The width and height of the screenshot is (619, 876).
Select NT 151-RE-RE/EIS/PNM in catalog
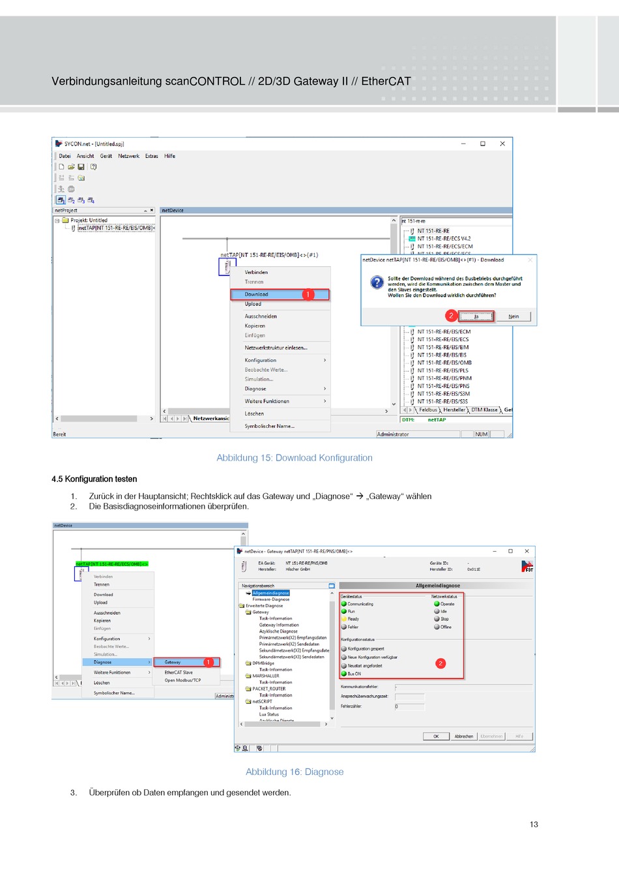444,378
